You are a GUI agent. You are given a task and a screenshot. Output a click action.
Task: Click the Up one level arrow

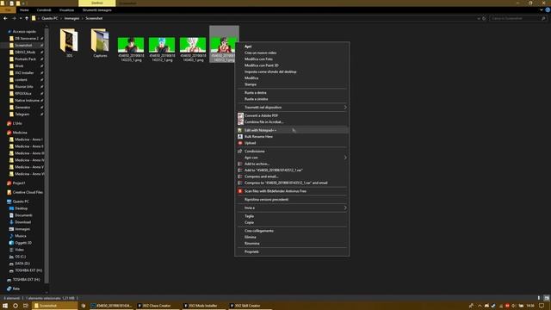pos(27,18)
